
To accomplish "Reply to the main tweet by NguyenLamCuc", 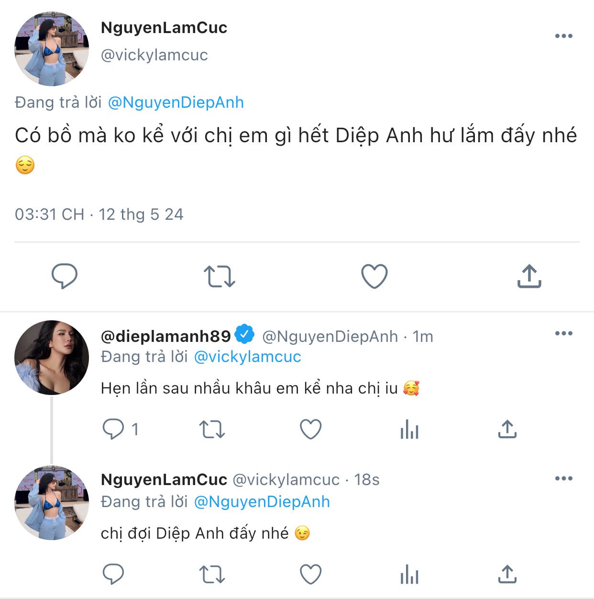I will tap(65, 276).
